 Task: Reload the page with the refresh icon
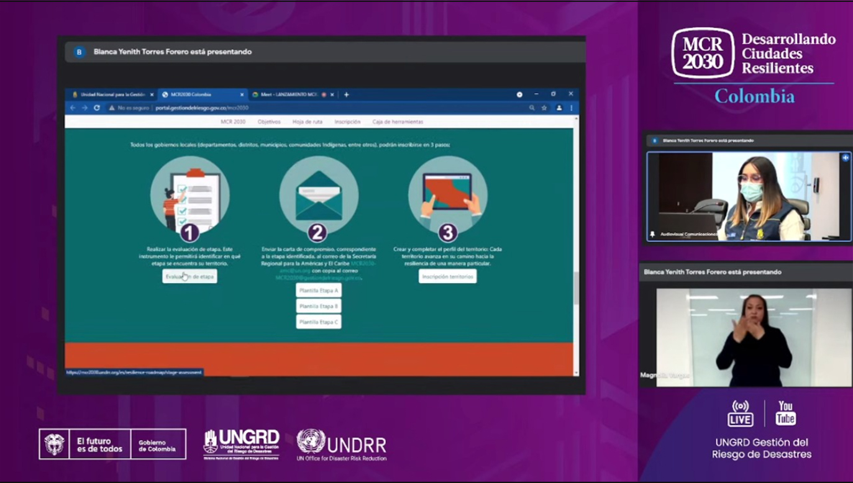click(97, 108)
